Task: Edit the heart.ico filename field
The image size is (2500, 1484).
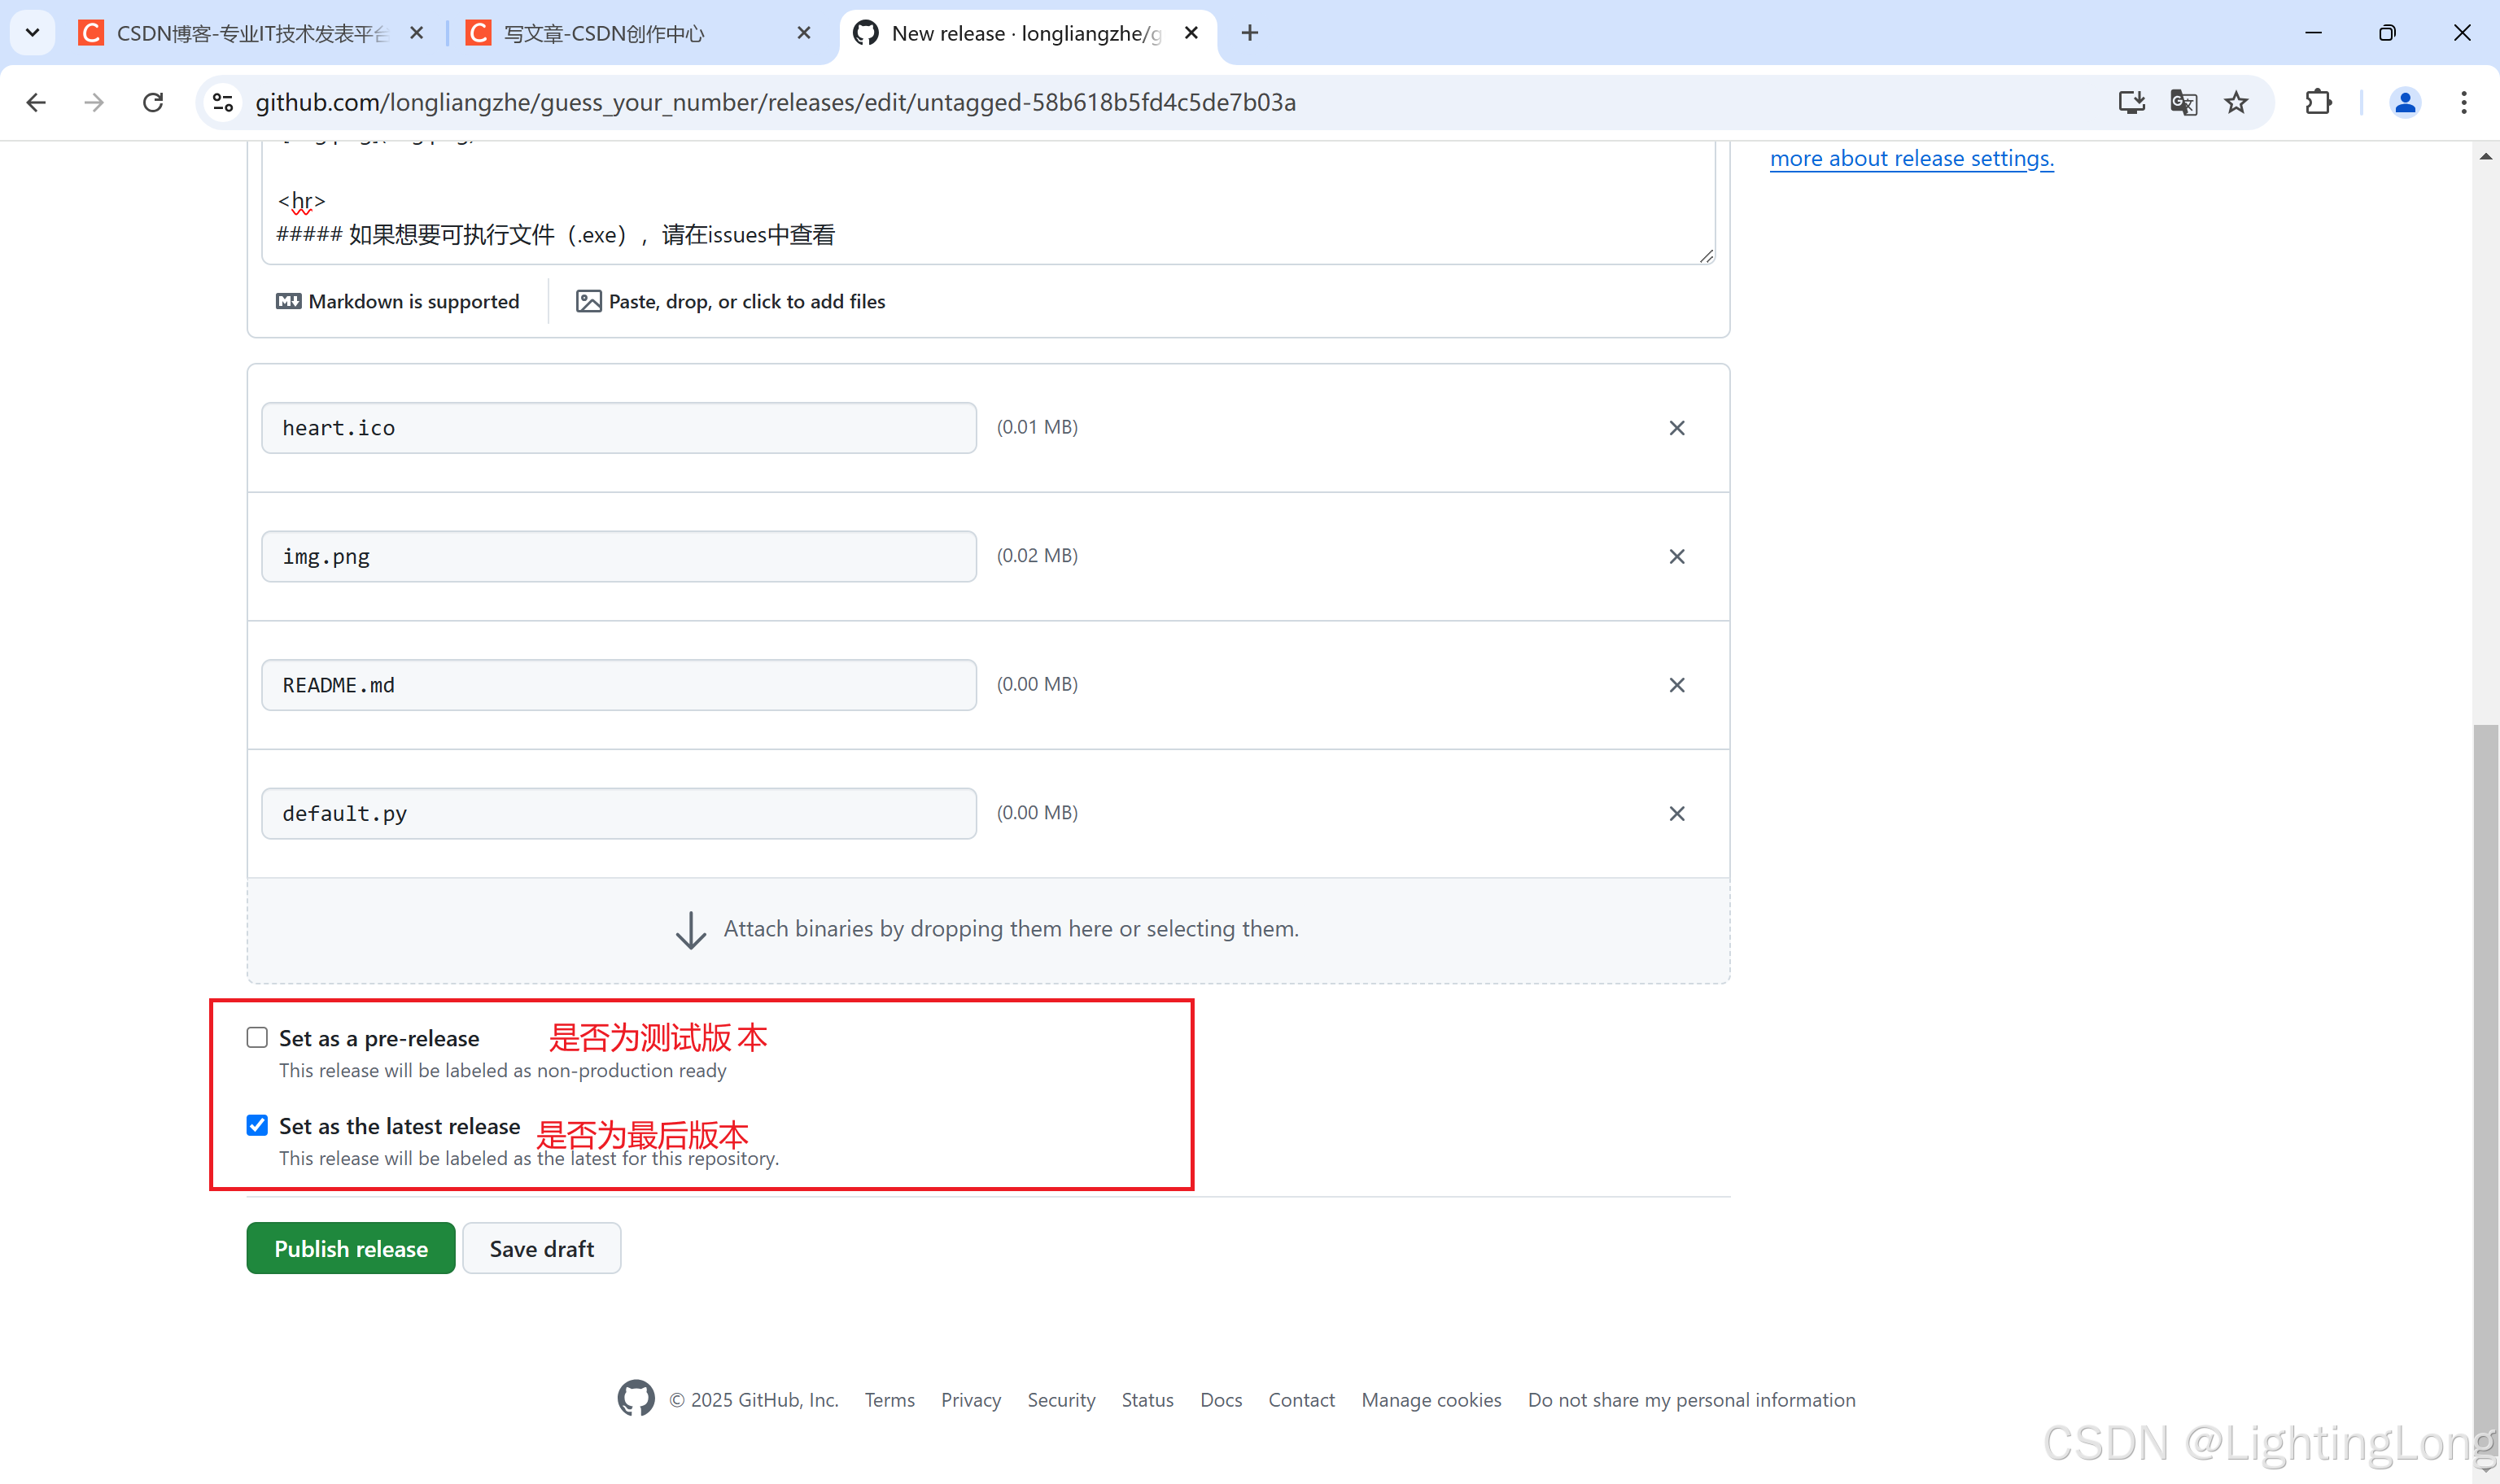Action: coord(618,428)
